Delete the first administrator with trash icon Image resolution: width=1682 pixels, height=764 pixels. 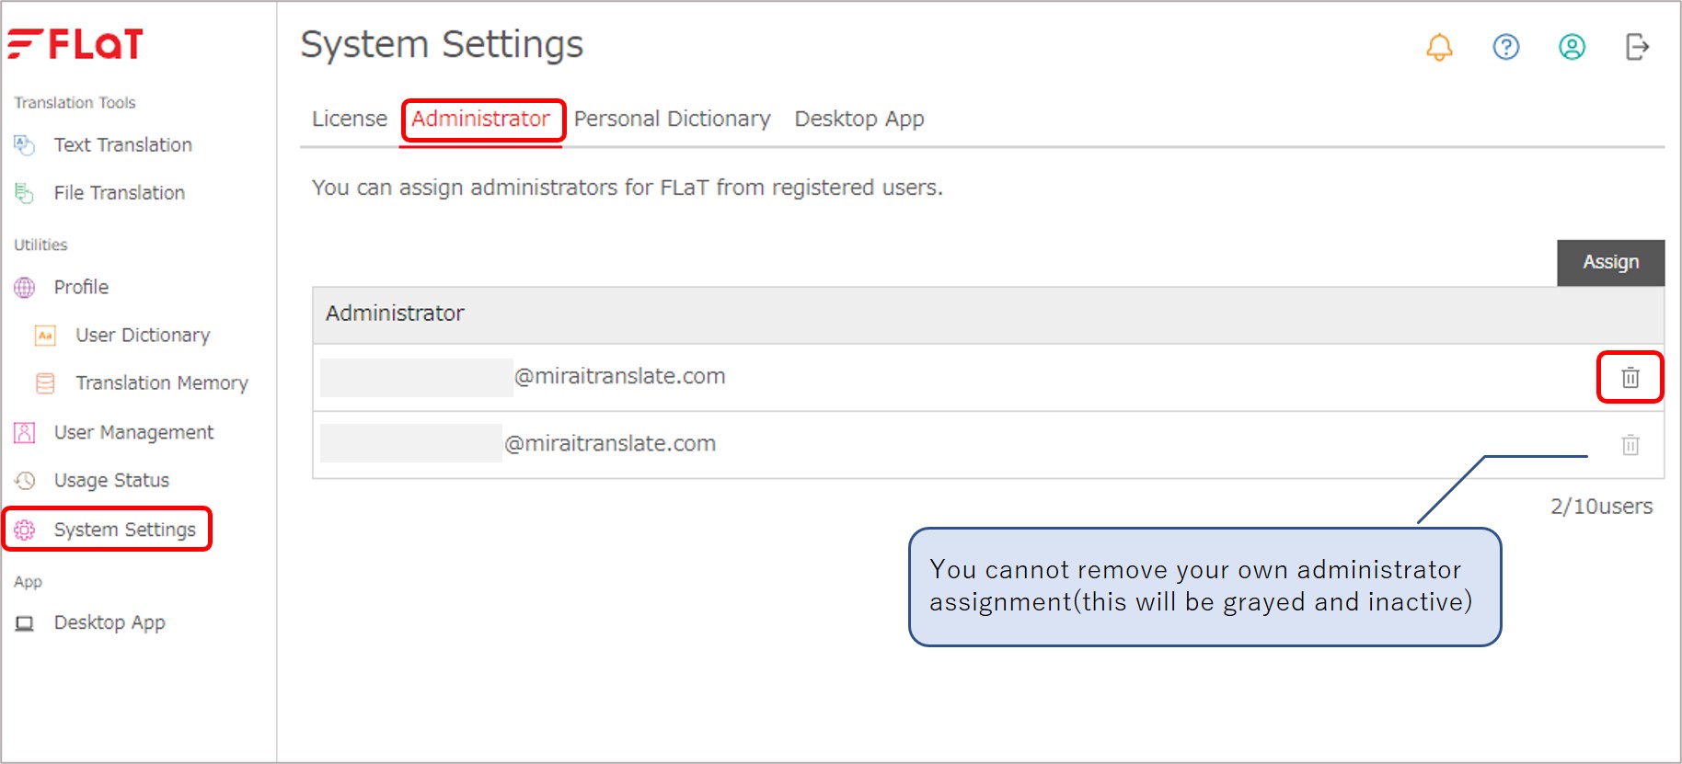[x=1630, y=377]
